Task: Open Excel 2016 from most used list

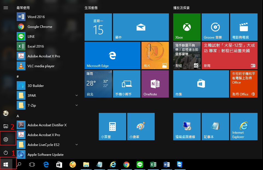Action: [47, 46]
